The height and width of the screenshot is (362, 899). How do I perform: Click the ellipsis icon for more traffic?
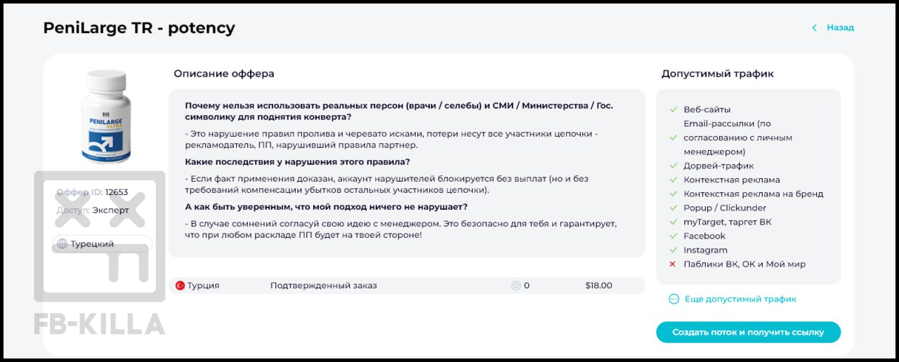(674, 299)
